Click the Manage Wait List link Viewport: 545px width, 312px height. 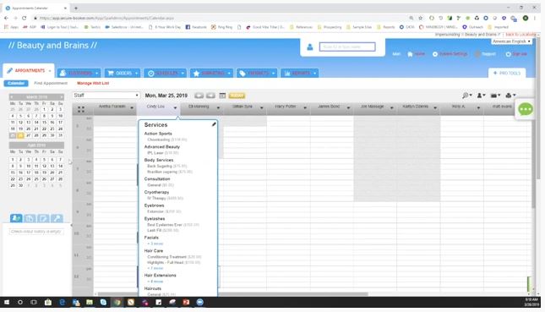93,83
